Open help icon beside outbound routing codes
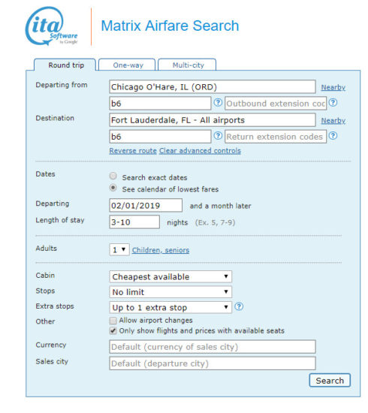 (218, 102)
